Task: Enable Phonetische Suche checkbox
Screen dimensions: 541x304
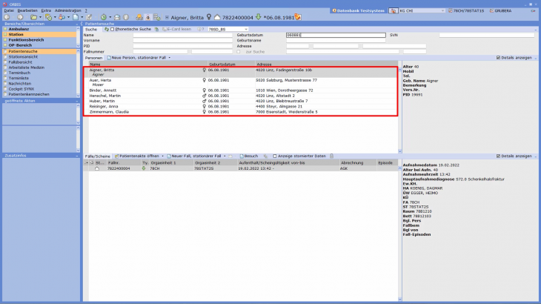Action: [112, 29]
